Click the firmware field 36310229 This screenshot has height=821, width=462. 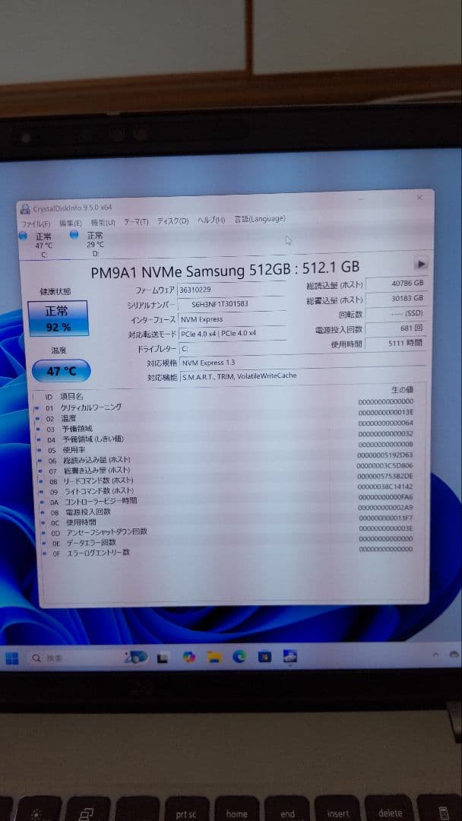[231, 289]
